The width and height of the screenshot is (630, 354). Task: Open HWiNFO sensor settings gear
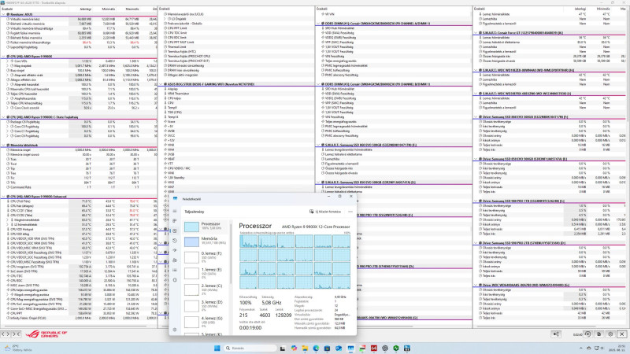coord(610,334)
